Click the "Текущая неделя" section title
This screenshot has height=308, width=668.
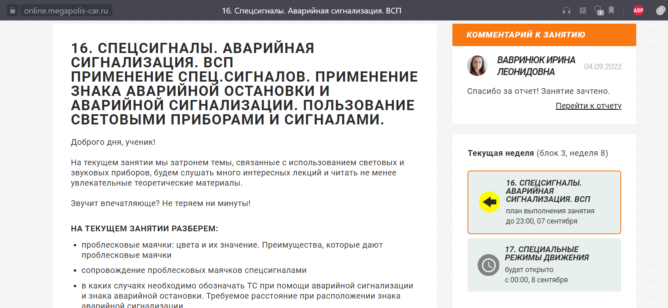(x=500, y=153)
